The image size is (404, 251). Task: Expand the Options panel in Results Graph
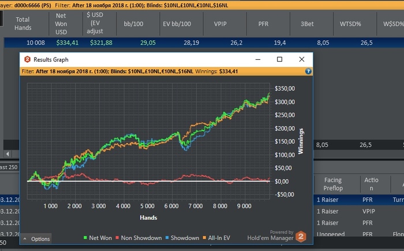click(36, 239)
